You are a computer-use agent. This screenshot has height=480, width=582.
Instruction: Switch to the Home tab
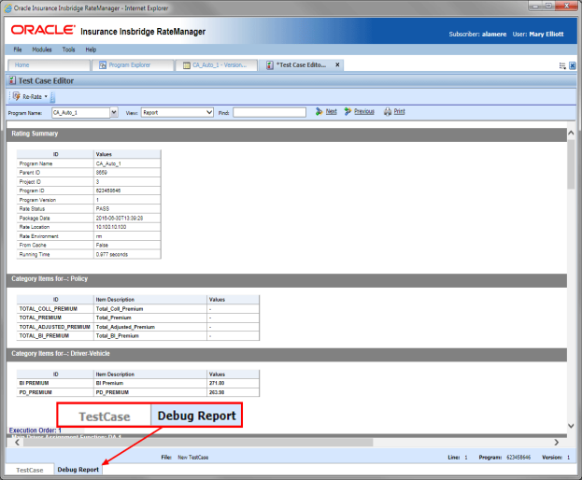point(49,65)
